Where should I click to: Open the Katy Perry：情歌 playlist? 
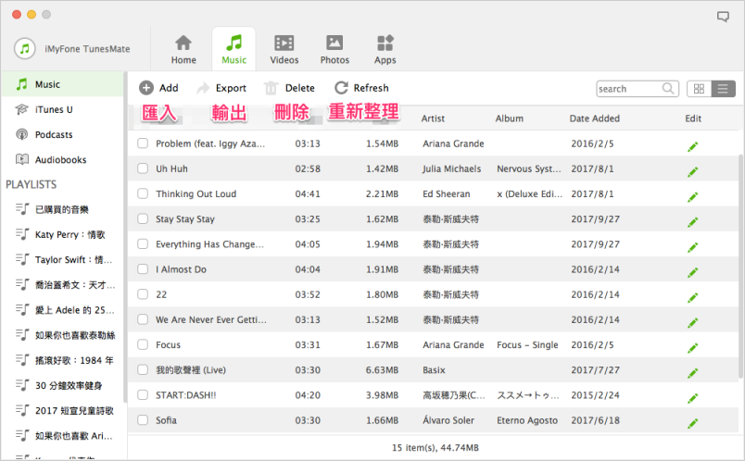tap(69, 234)
